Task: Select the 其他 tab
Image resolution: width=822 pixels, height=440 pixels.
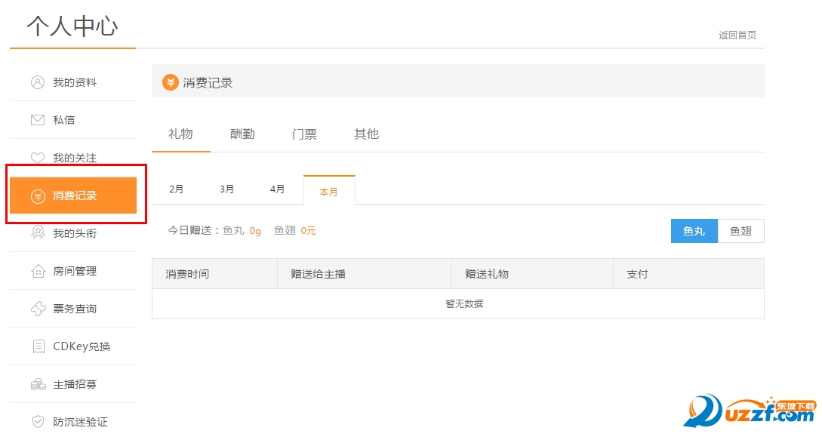Action: (366, 134)
